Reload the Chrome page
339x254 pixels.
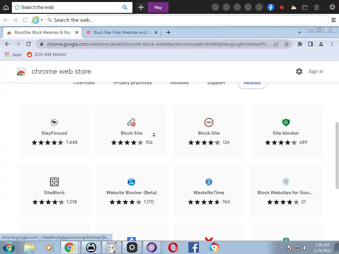[x=28, y=44]
